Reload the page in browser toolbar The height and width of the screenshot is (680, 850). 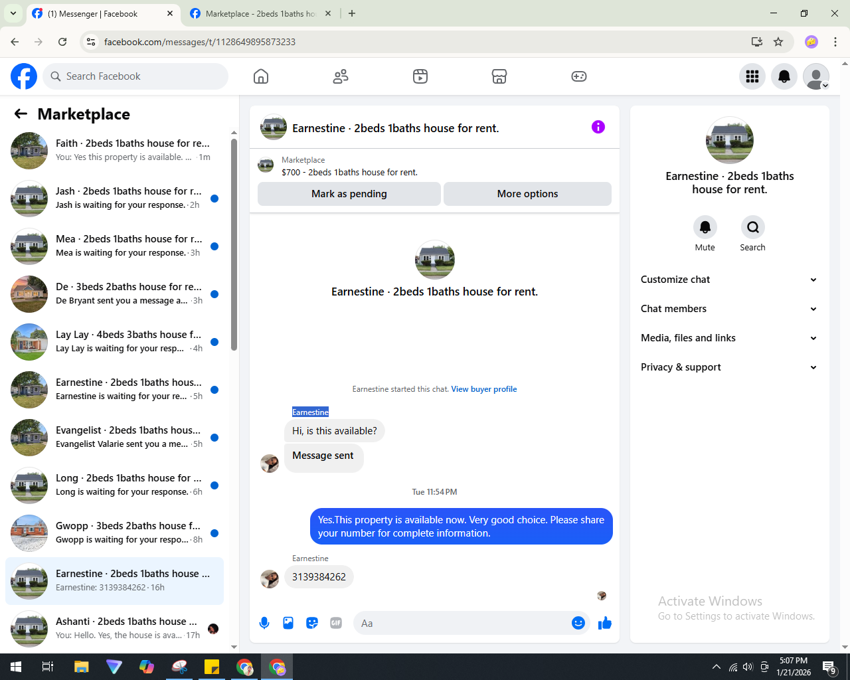(62, 42)
